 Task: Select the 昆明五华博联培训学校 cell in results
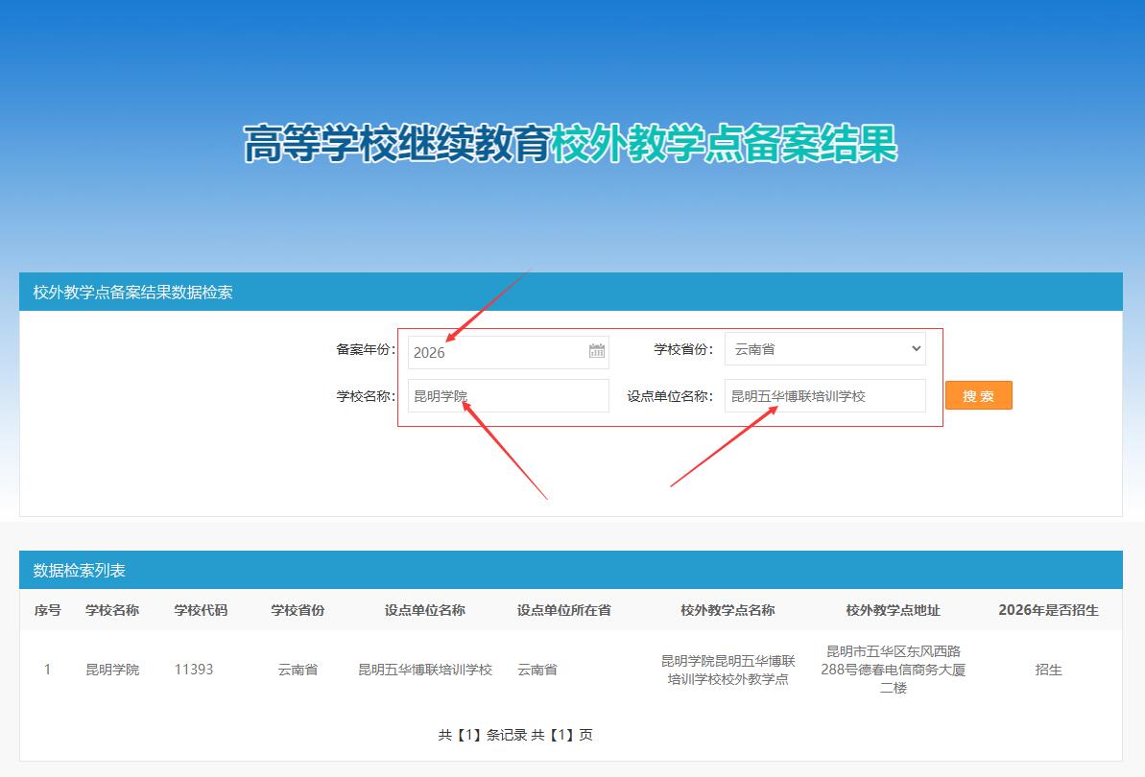pos(425,669)
